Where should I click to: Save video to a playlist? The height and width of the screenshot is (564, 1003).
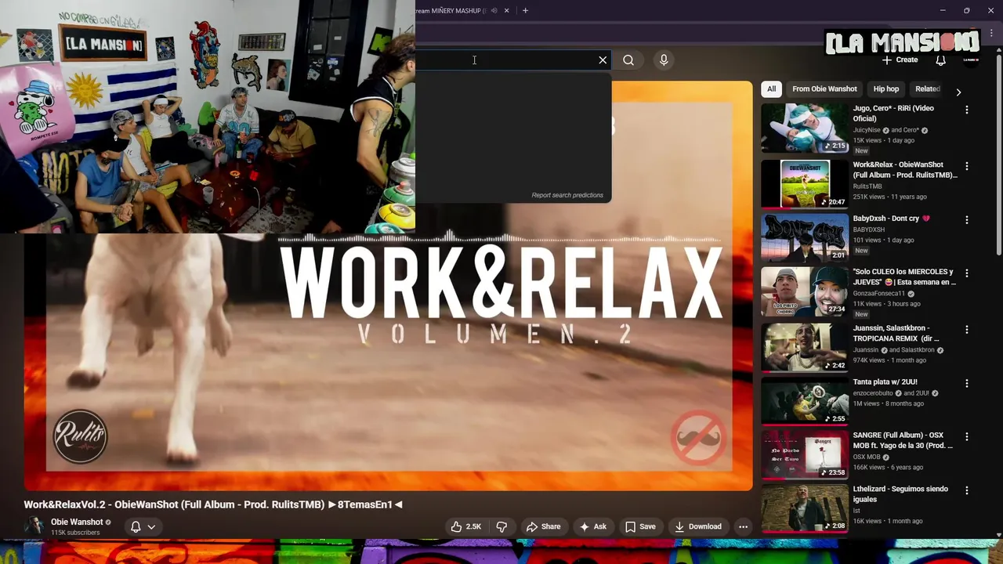click(x=639, y=526)
